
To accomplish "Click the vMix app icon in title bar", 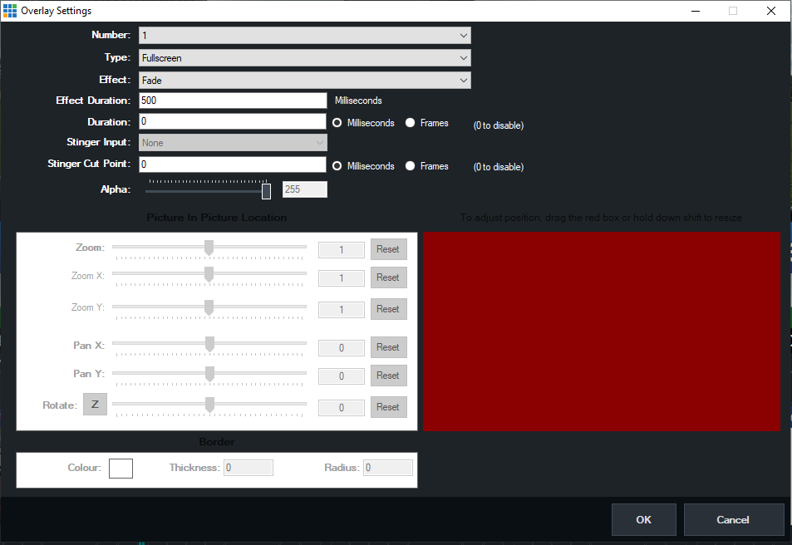I will tap(10, 11).
